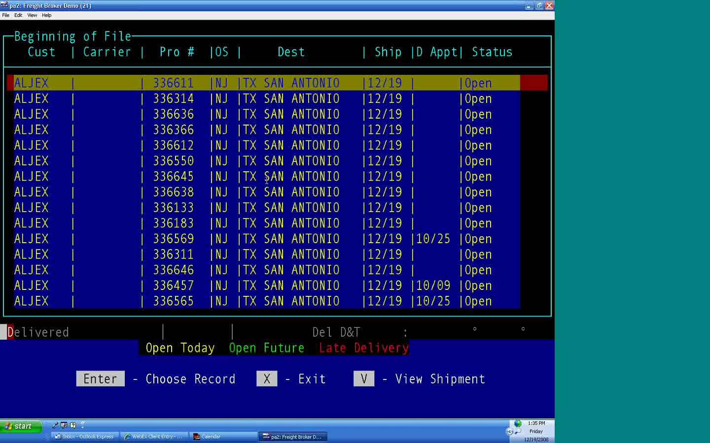Click the Open Future legend label

coord(267,348)
